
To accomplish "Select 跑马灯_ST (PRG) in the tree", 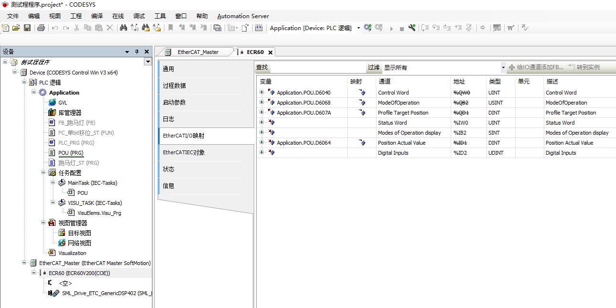I will pos(78,163).
